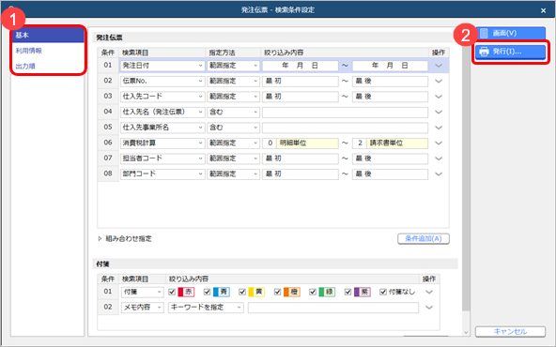This screenshot has width=556, height=347.
Task: Open row 03 仕入先コード 操作 chevron
Action: (439, 97)
